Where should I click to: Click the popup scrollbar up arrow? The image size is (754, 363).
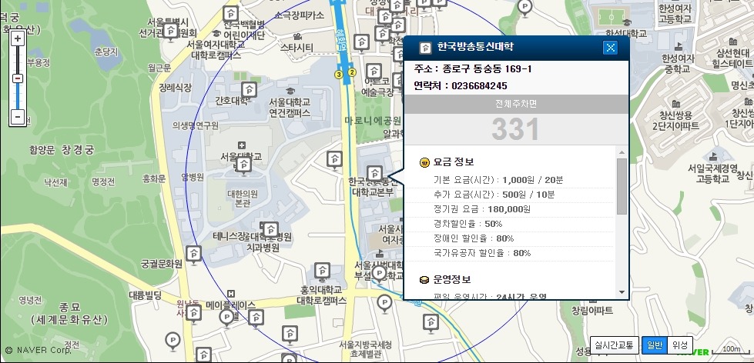pyautogui.click(x=622, y=153)
